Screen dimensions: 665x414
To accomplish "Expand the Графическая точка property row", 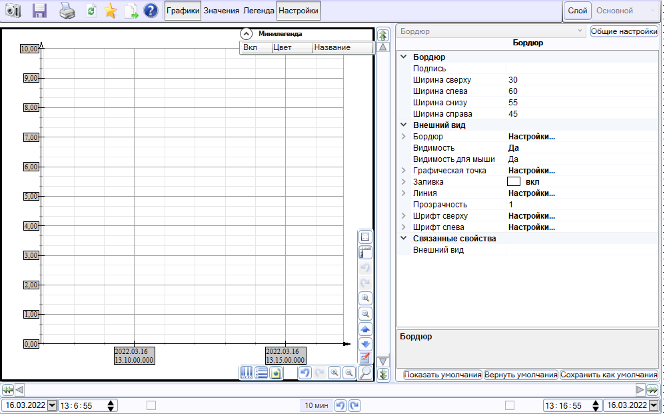I will (404, 171).
